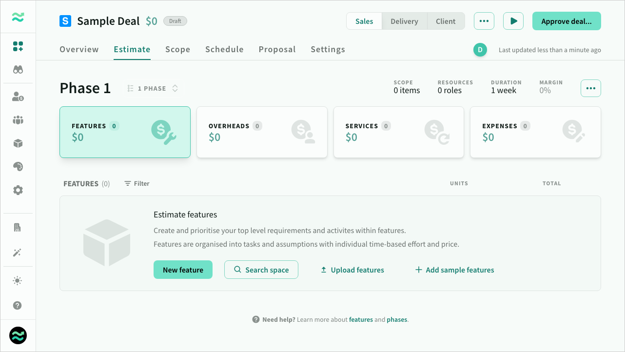Click the 3D box icon in sidebar

(18, 143)
